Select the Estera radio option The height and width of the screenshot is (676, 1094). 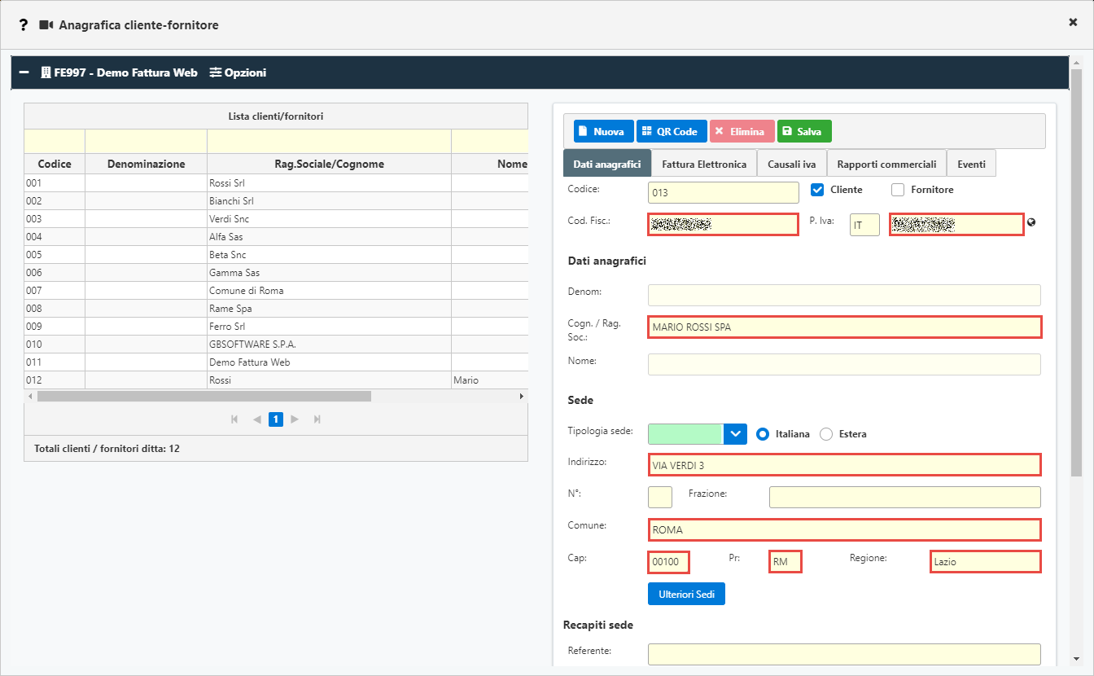point(826,434)
